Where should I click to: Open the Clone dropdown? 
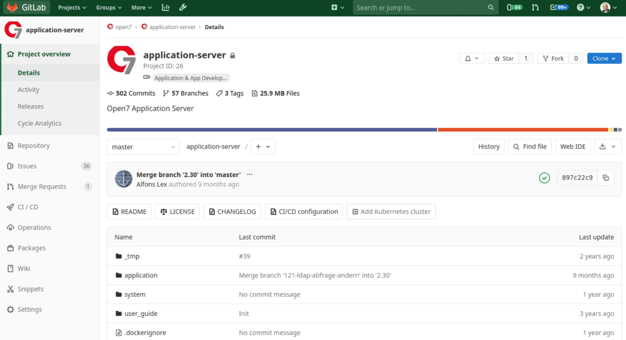[604, 58]
